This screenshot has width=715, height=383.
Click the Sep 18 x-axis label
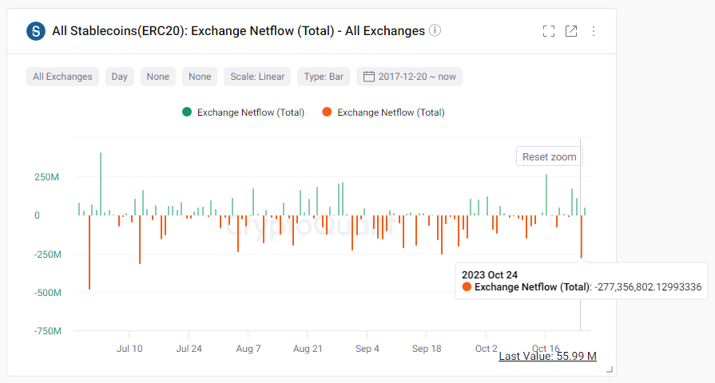[x=427, y=349]
